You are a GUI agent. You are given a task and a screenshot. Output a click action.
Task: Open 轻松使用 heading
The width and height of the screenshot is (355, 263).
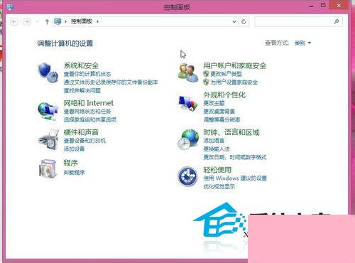pos(217,170)
